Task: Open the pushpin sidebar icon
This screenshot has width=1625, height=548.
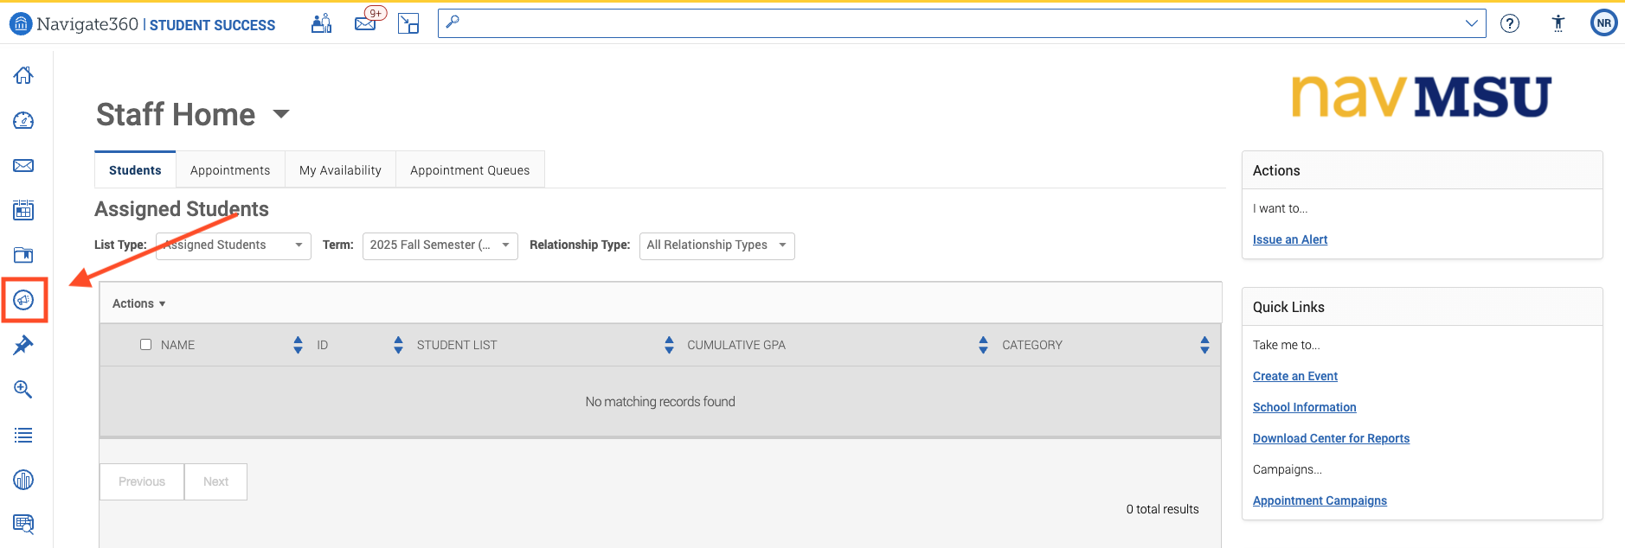Action: pyautogui.click(x=23, y=345)
